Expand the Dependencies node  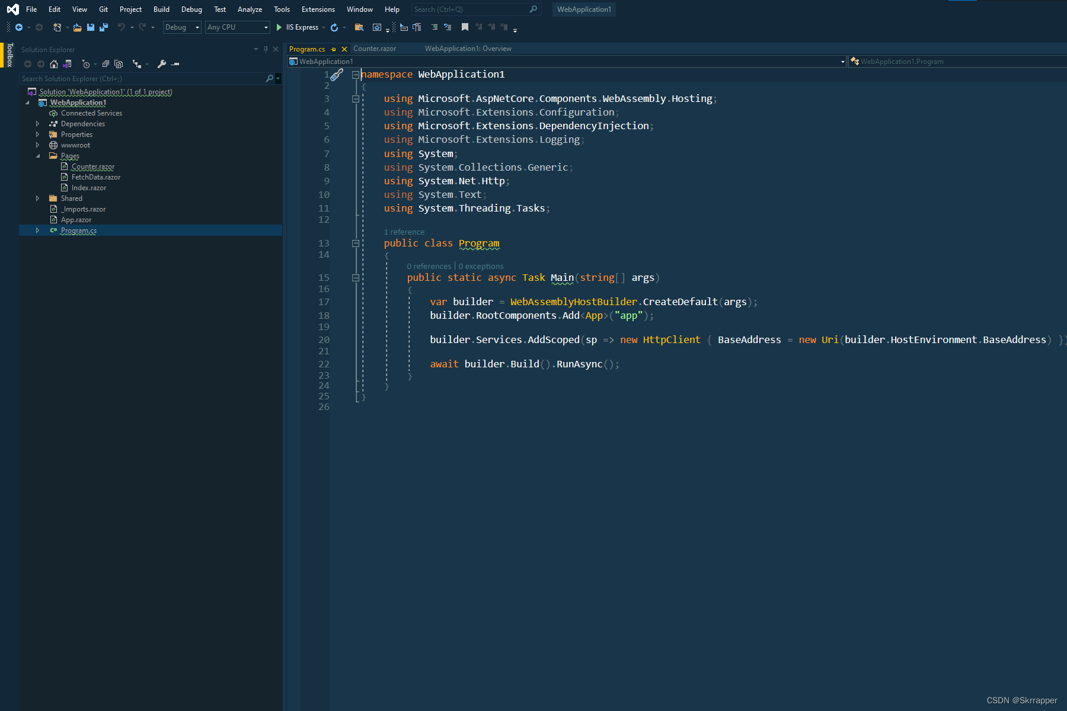coord(37,124)
